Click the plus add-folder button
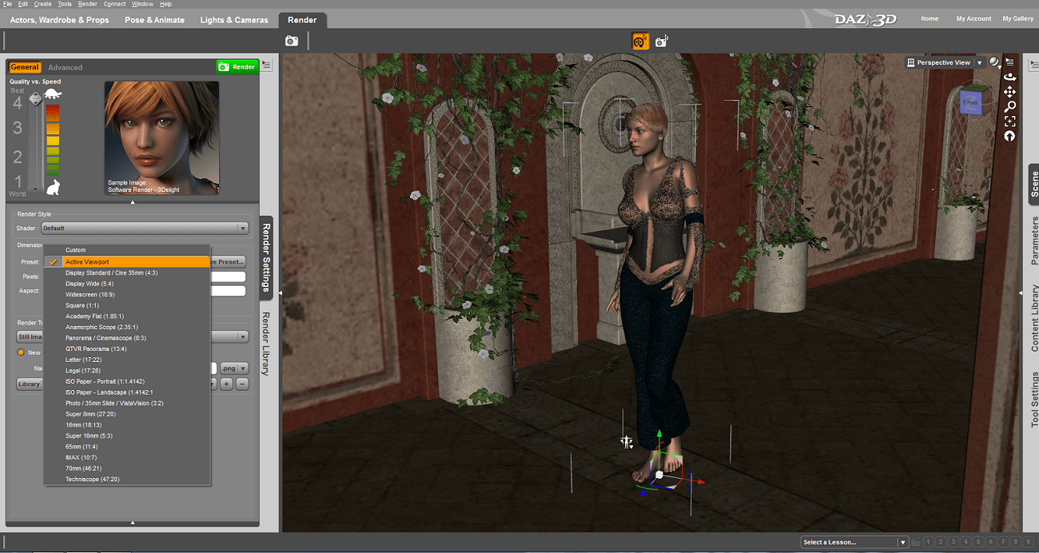Screen dimensions: 1039x553 227,384
